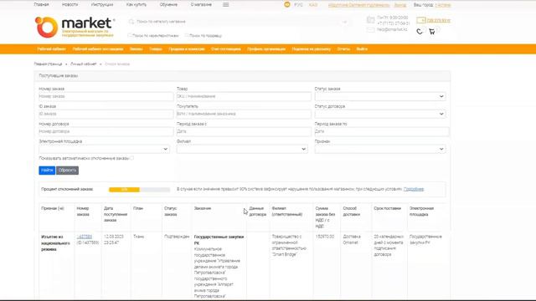Image resolution: width=536 pixels, height=301 pixels.
Task: Focus the Период заказа с date field
Action: (244, 131)
